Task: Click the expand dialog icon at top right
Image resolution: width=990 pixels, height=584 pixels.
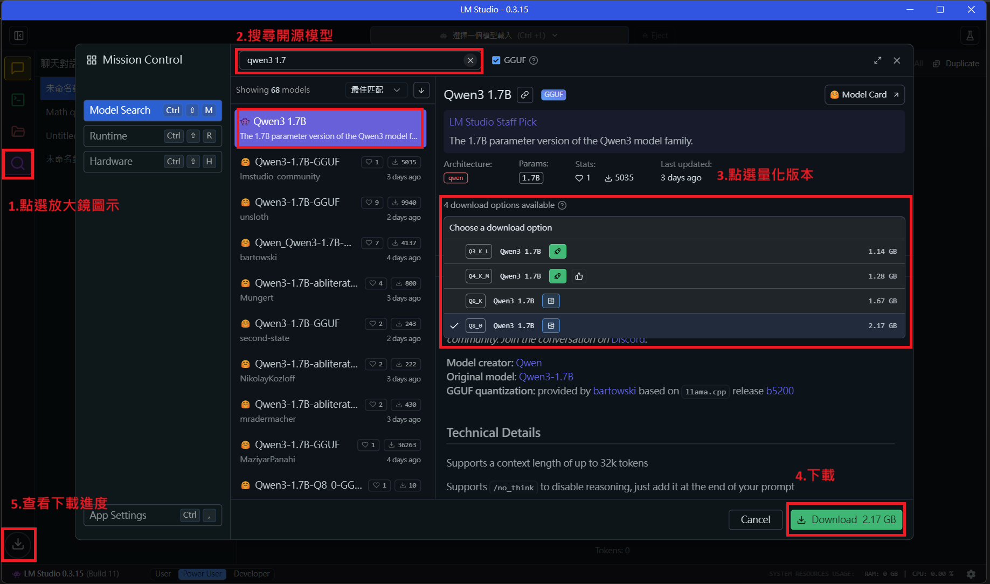Action: pyautogui.click(x=877, y=60)
